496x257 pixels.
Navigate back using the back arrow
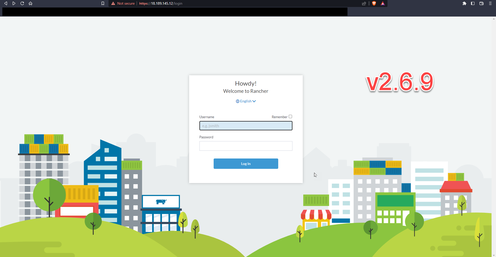pyautogui.click(x=6, y=3)
